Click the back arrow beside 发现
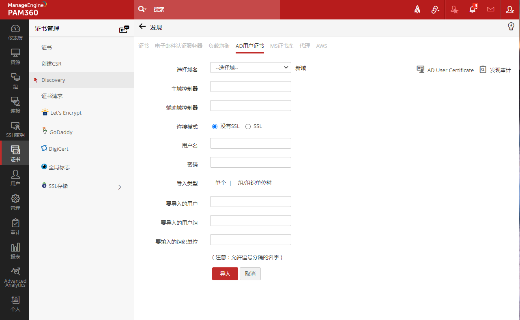This screenshot has height=320, width=520. click(142, 27)
